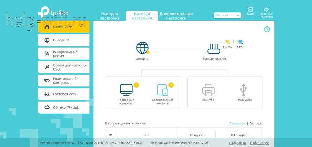Switch to Дополнительные настройки tab
This screenshot has height=147, width=312.
[176, 16]
